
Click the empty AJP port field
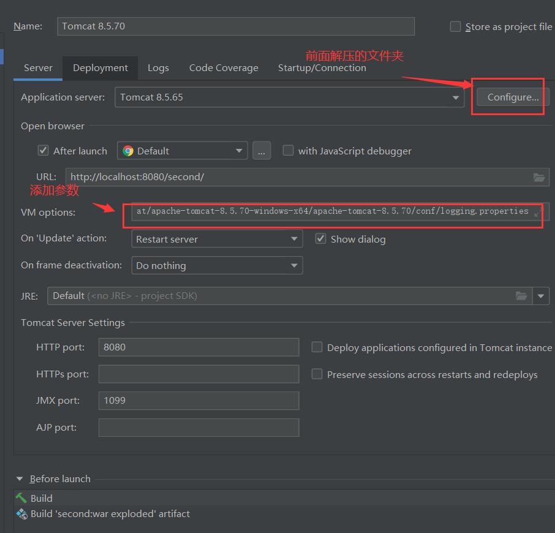[x=198, y=428]
